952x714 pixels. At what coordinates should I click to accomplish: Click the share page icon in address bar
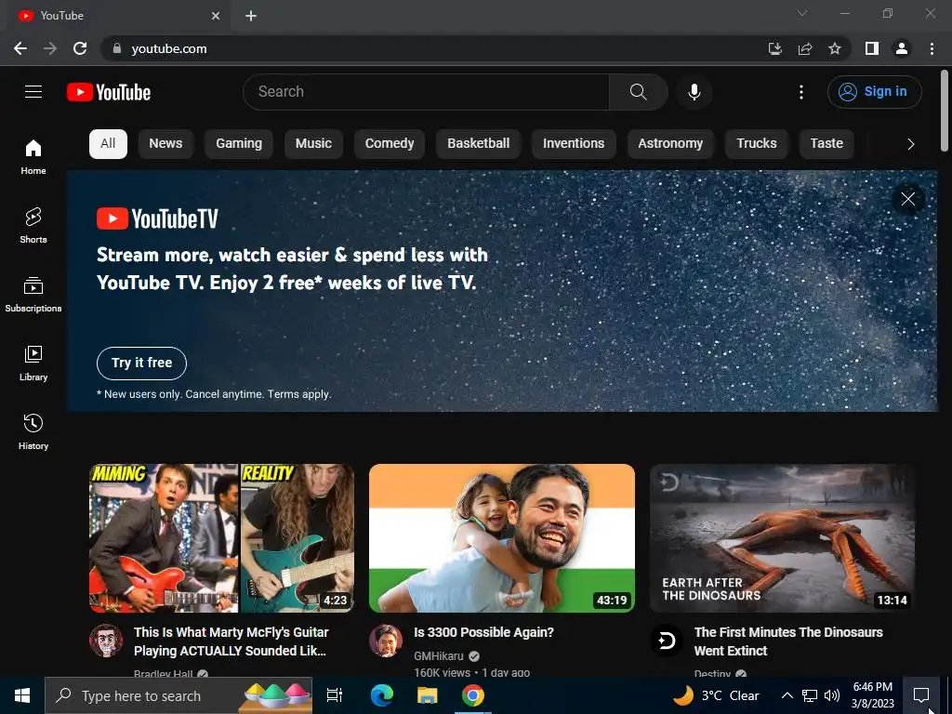[805, 48]
